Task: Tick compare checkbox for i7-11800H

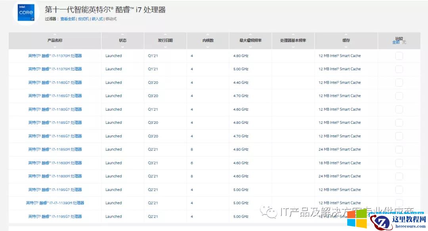Action: click(x=399, y=176)
